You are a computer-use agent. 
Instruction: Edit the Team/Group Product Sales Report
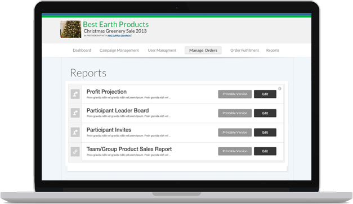(x=265, y=151)
